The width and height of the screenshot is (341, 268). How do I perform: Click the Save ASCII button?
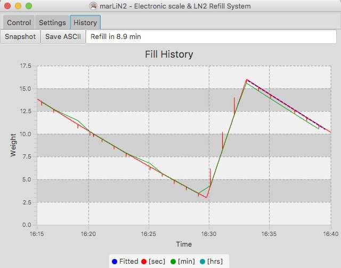click(63, 37)
